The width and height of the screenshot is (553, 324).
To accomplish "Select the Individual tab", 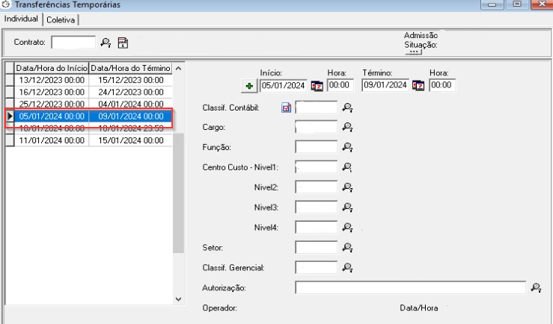I will click(21, 19).
